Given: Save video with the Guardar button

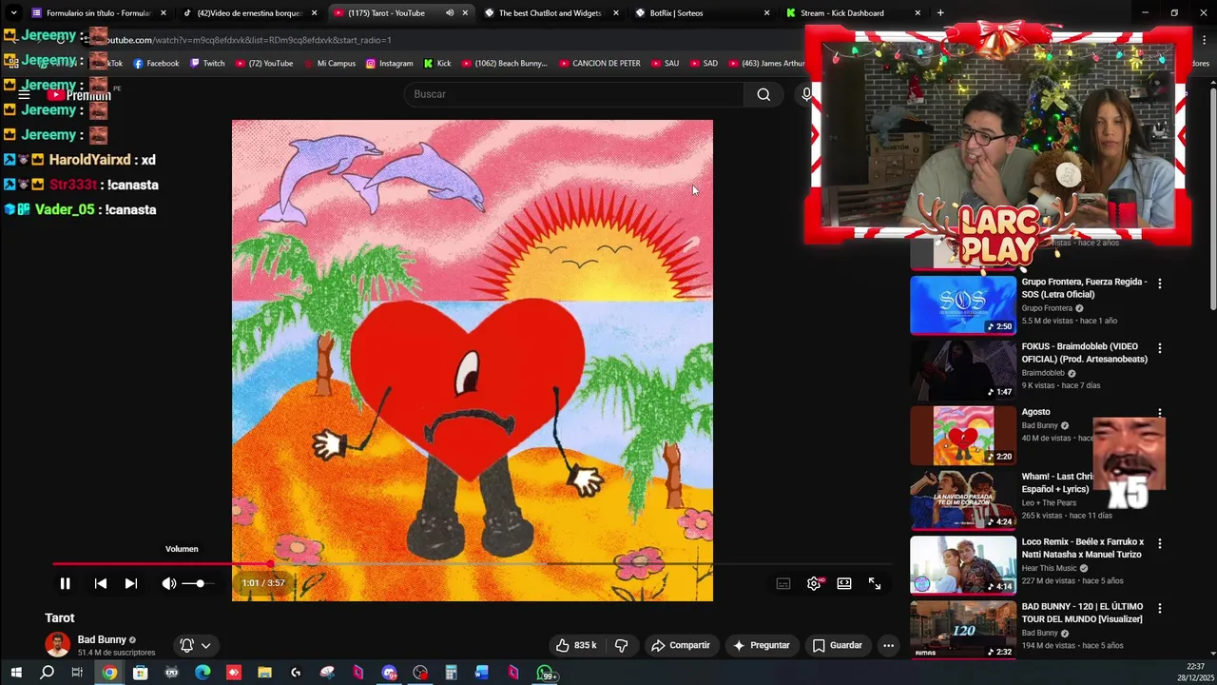Looking at the screenshot, I should (x=838, y=645).
